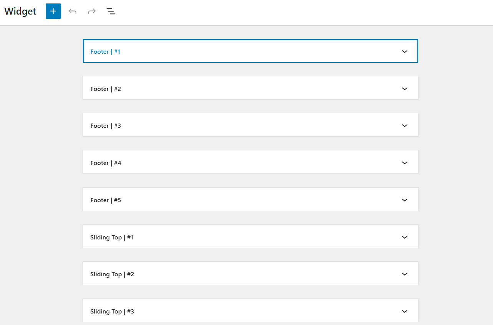493x325 pixels.
Task: Select the Sliding Top | #1 title text
Action: (x=112, y=237)
